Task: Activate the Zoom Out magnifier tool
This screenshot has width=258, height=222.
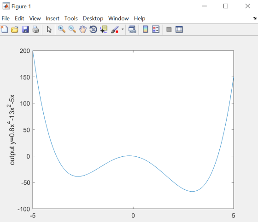Action: point(72,29)
